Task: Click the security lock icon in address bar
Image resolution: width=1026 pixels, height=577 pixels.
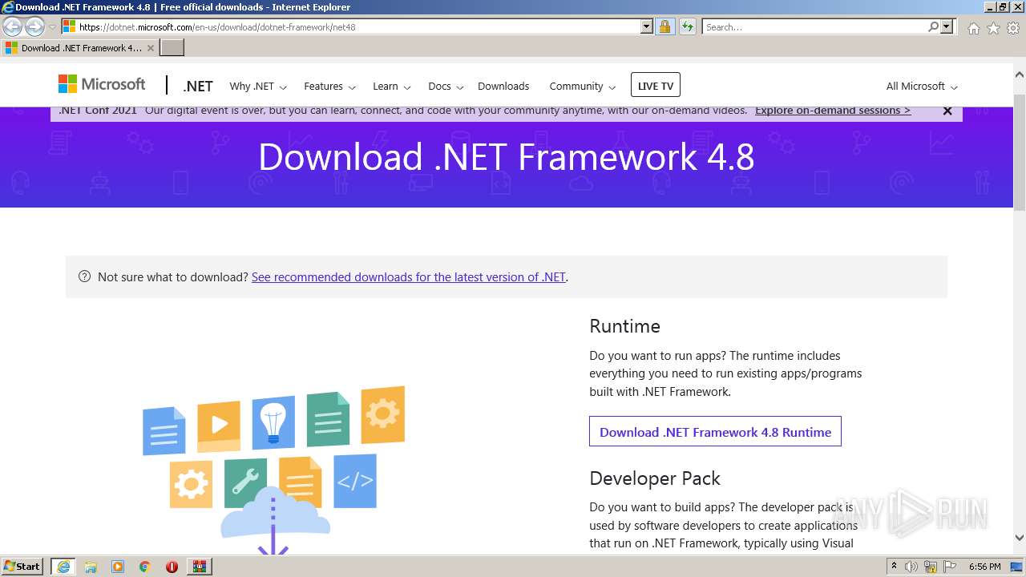Action: [x=664, y=26]
